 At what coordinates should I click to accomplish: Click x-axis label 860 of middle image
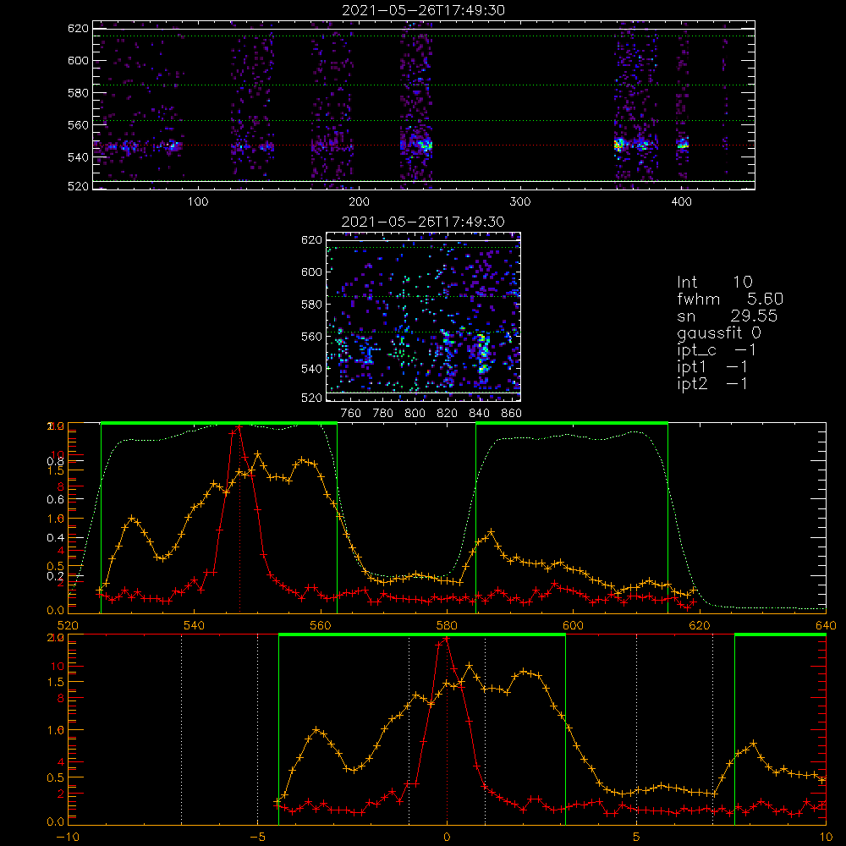click(x=512, y=414)
